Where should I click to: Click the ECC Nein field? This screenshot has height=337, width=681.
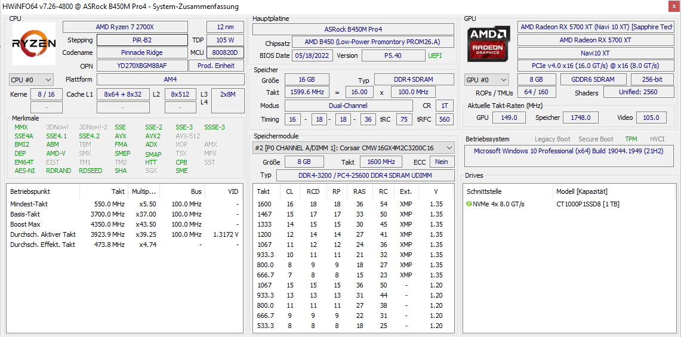442,162
